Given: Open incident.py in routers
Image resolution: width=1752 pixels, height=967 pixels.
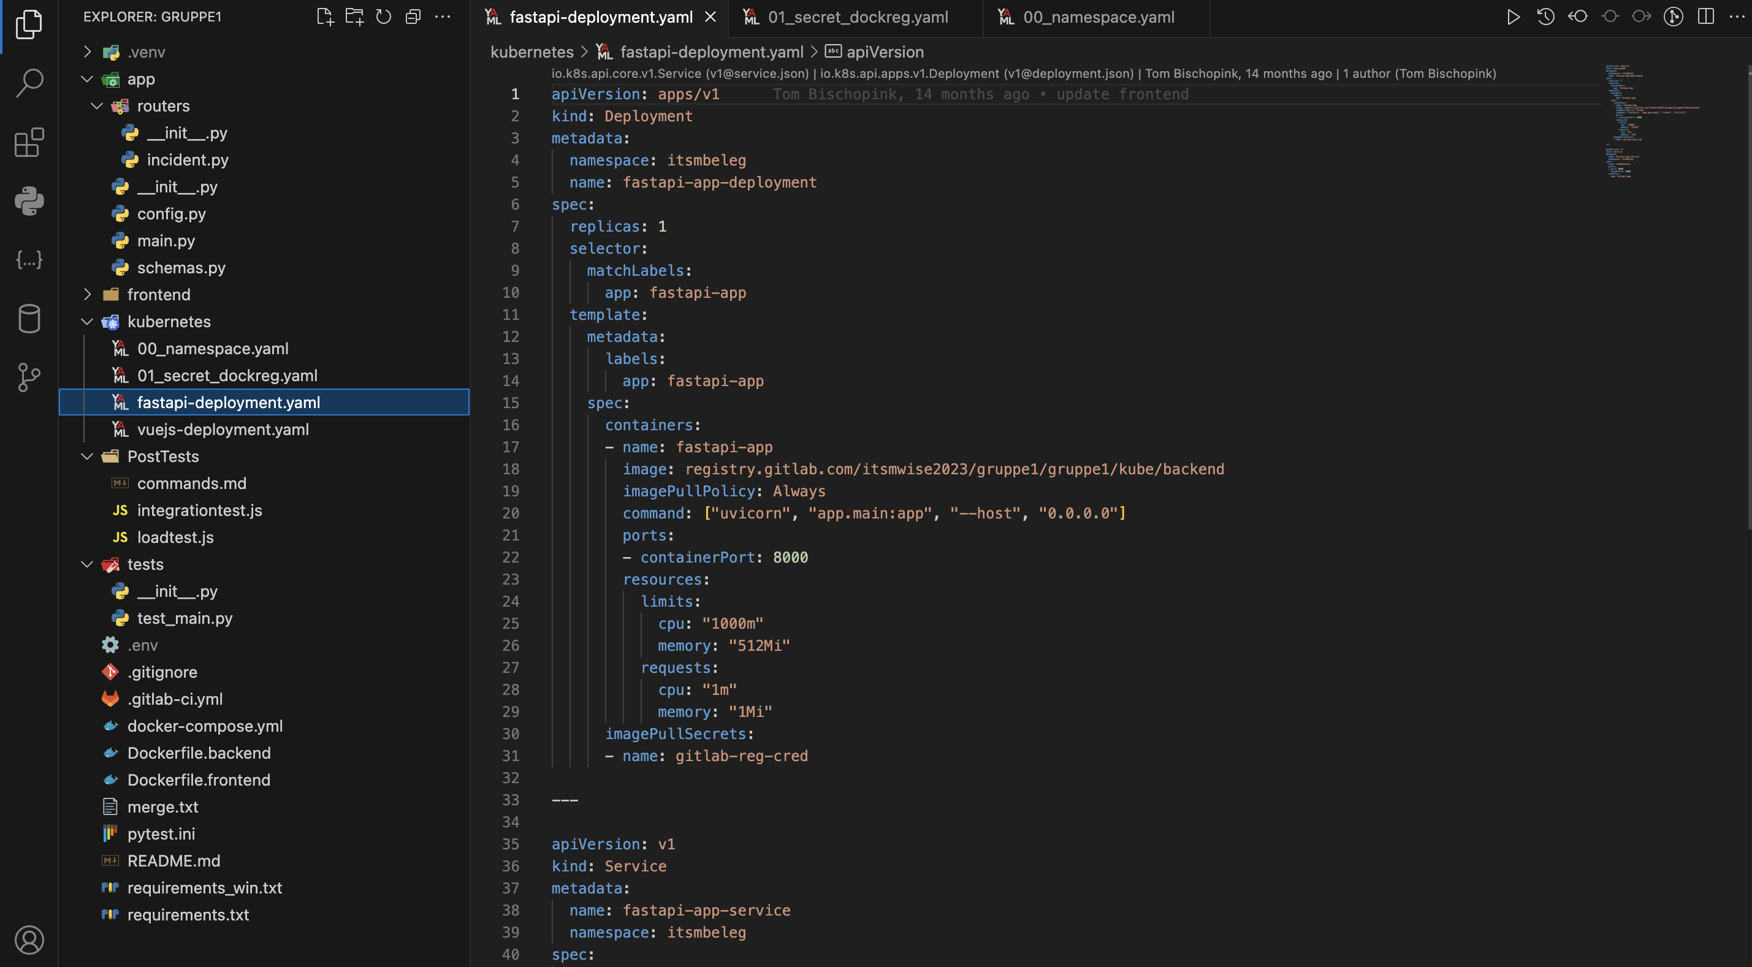Looking at the screenshot, I should (x=264, y=160).
